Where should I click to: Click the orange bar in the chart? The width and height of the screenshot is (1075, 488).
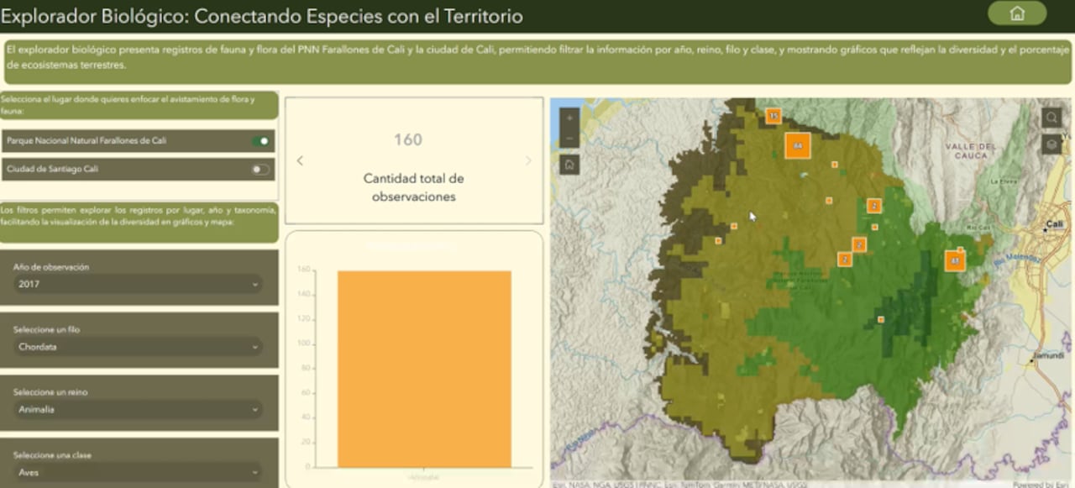[423, 367]
